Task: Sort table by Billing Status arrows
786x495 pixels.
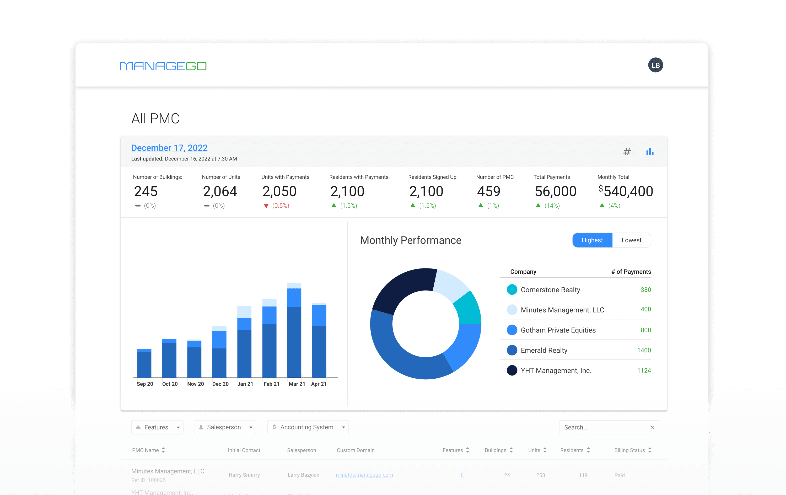Action: pyautogui.click(x=650, y=450)
